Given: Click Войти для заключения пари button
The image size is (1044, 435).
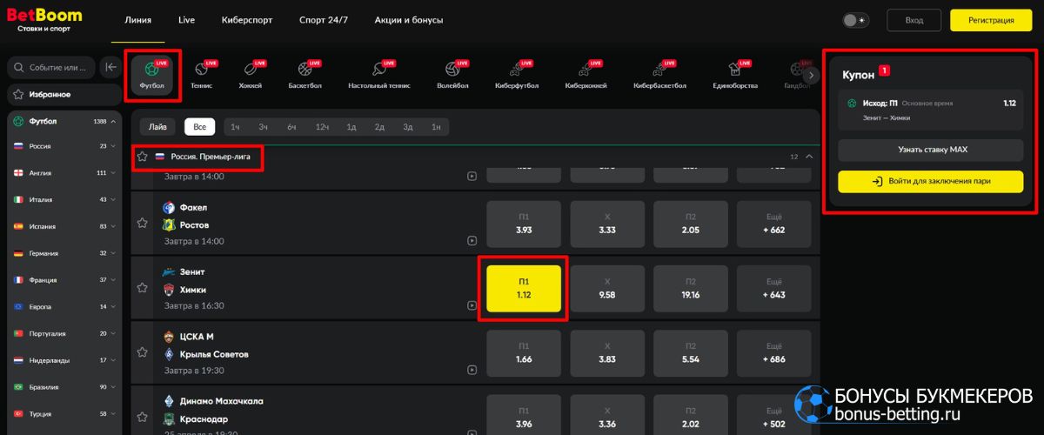Looking at the screenshot, I should [933, 181].
